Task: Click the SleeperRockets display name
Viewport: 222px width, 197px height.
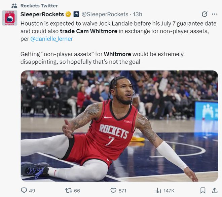Action: click(42, 14)
